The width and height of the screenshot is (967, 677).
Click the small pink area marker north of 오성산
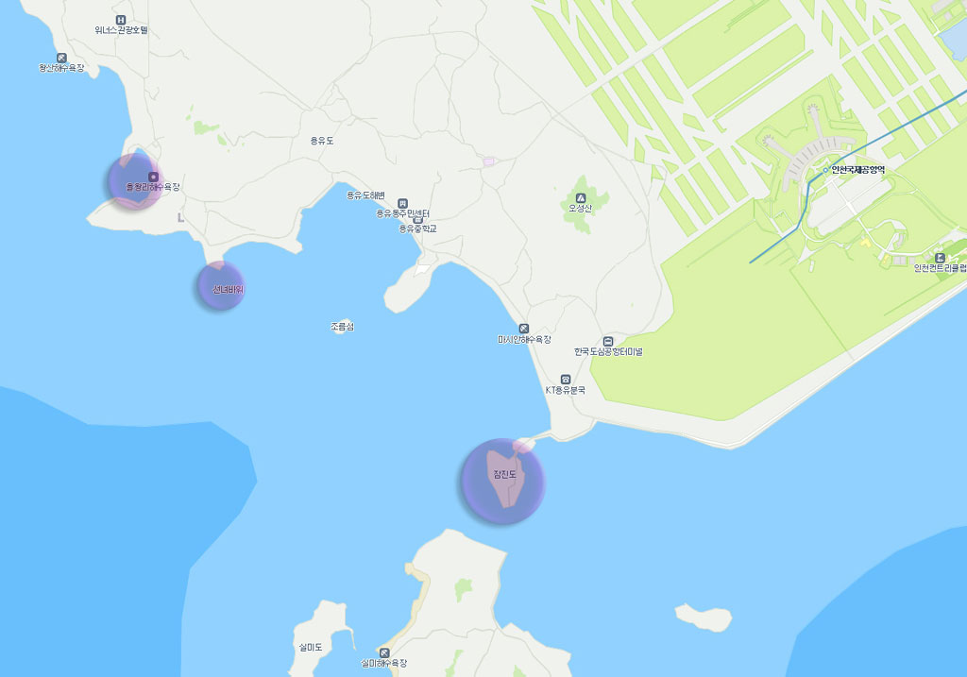pos(489,161)
